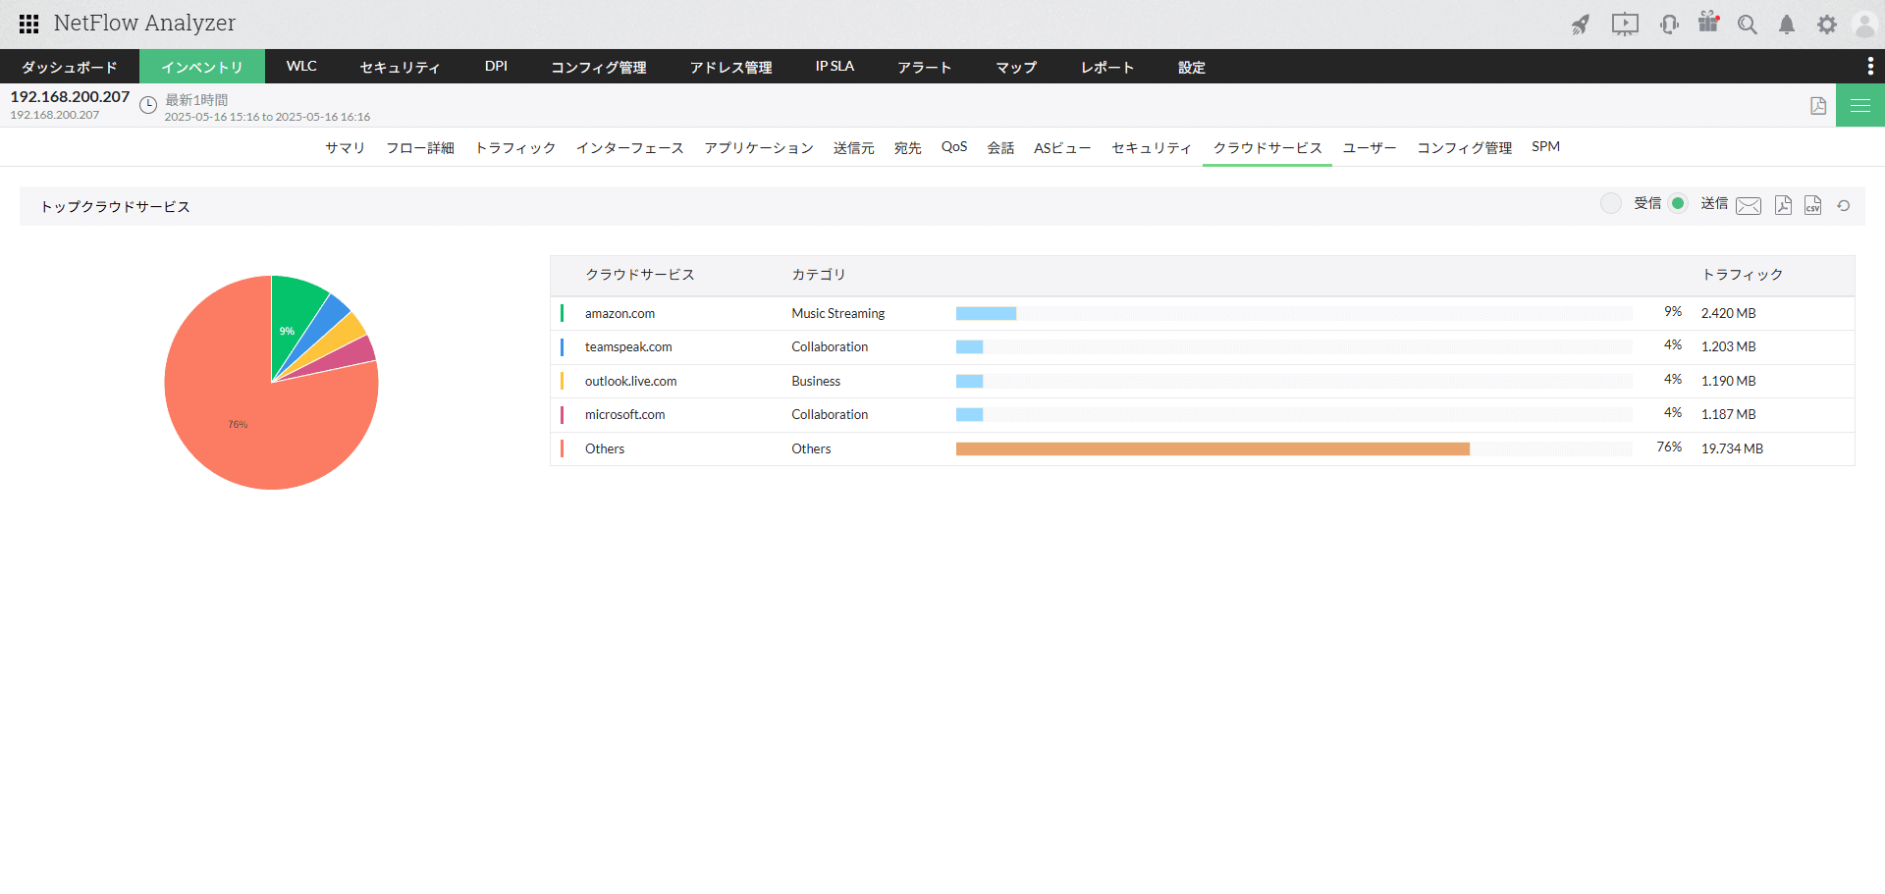The height and width of the screenshot is (894, 1885).
Task: Open the vertical three-dot menu
Action: (1870, 66)
